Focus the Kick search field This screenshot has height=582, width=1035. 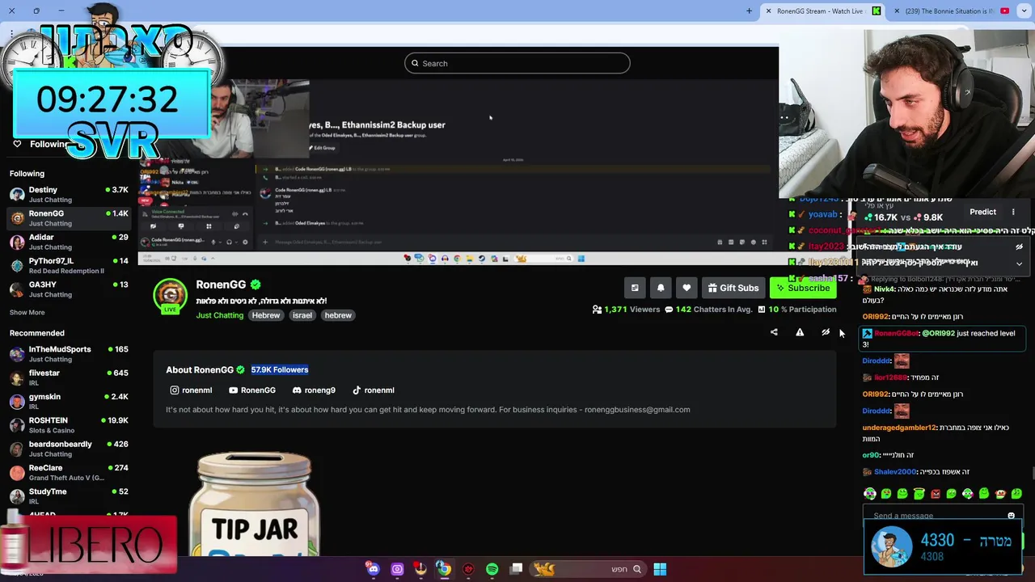[517, 63]
